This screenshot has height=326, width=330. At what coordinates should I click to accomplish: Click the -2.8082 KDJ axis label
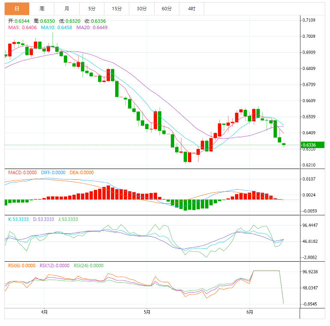pyautogui.click(x=309, y=257)
